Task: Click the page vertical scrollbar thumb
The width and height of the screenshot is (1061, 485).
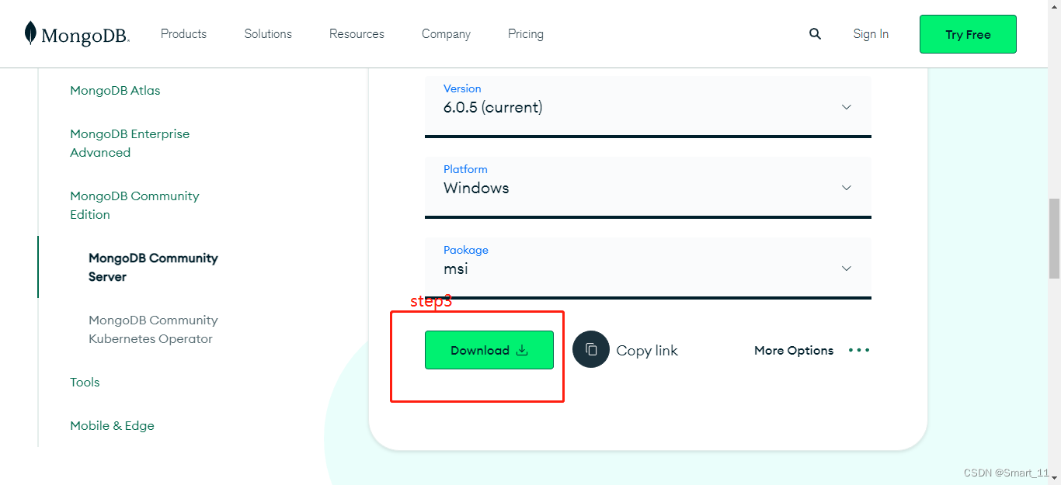Action: click(x=1054, y=238)
